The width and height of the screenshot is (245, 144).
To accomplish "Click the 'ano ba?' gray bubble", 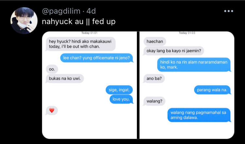I will pyautogui.click(x=154, y=79).
